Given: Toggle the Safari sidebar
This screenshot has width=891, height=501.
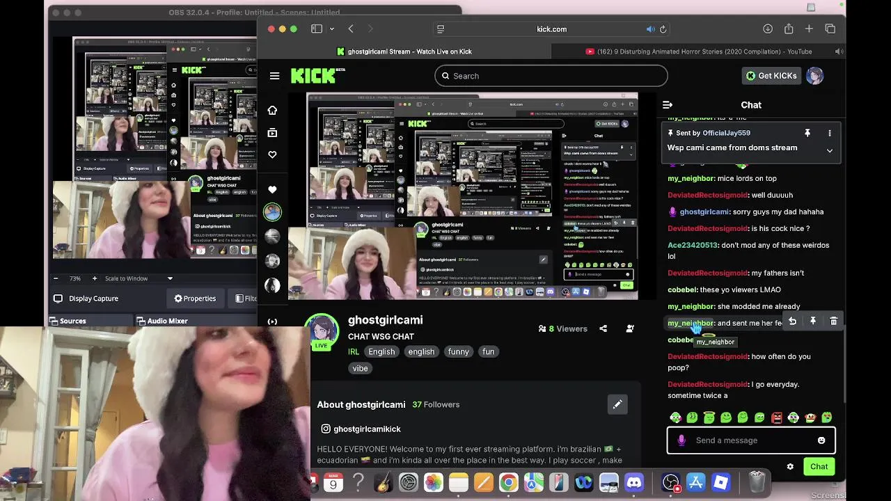Looking at the screenshot, I should point(317,29).
